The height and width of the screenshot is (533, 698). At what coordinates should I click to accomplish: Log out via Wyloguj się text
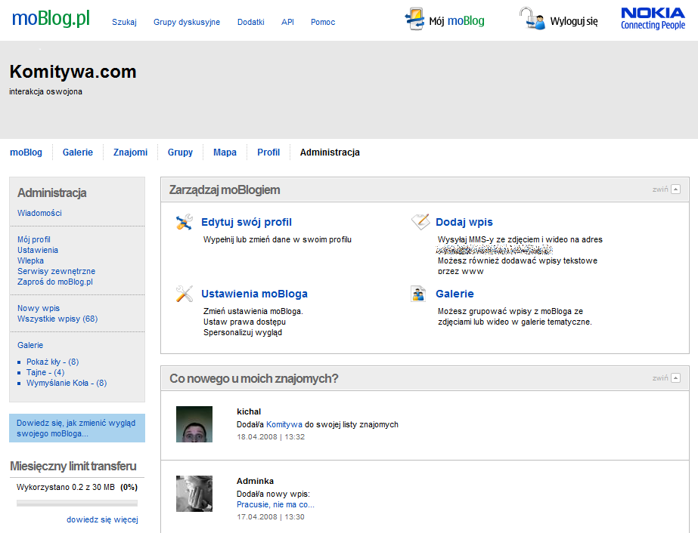(574, 21)
